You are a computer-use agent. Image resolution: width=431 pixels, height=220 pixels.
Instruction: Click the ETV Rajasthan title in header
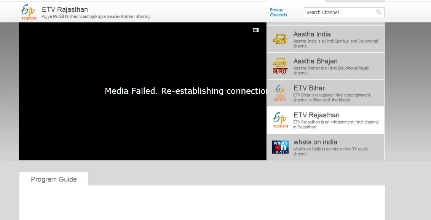coord(65,9)
